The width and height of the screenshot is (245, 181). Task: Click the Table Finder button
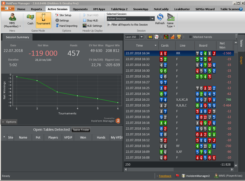[81, 130]
